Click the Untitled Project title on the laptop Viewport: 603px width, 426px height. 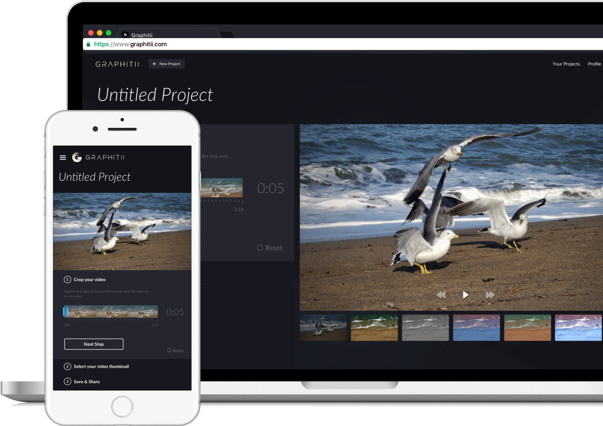click(155, 95)
